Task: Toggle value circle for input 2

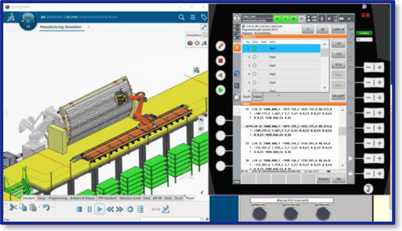Action: (x=254, y=57)
